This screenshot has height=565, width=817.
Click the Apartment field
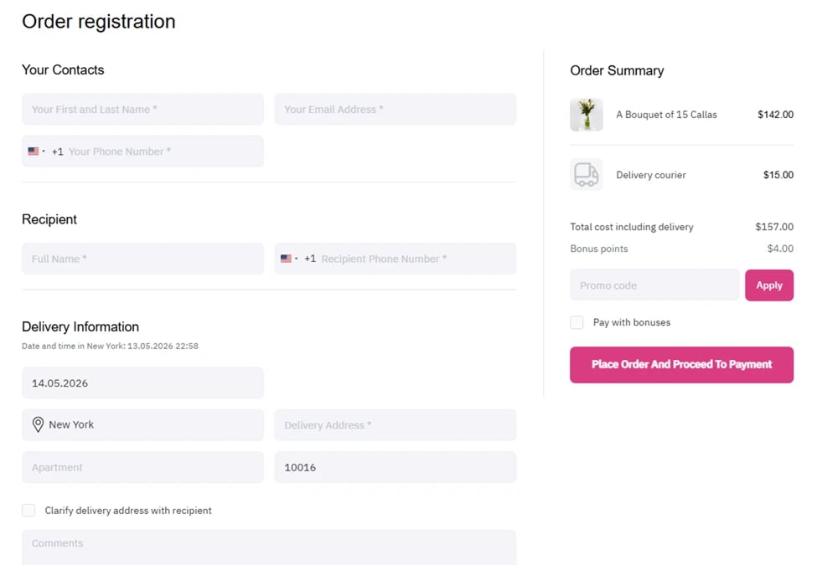pos(142,467)
